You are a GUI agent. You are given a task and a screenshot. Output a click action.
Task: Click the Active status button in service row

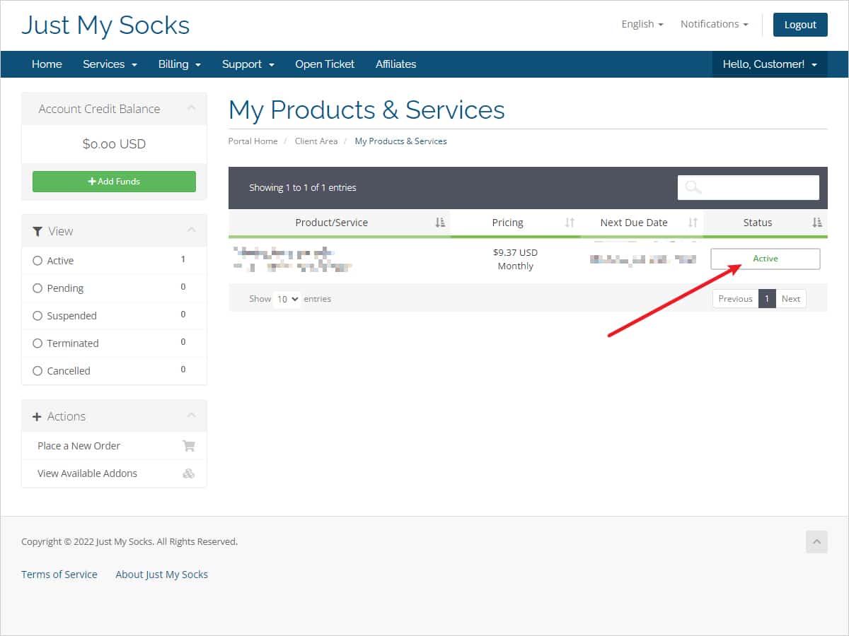click(766, 259)
